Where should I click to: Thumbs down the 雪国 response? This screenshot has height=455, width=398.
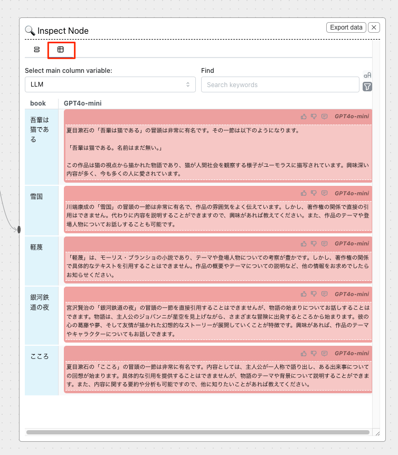click(314, 193)
